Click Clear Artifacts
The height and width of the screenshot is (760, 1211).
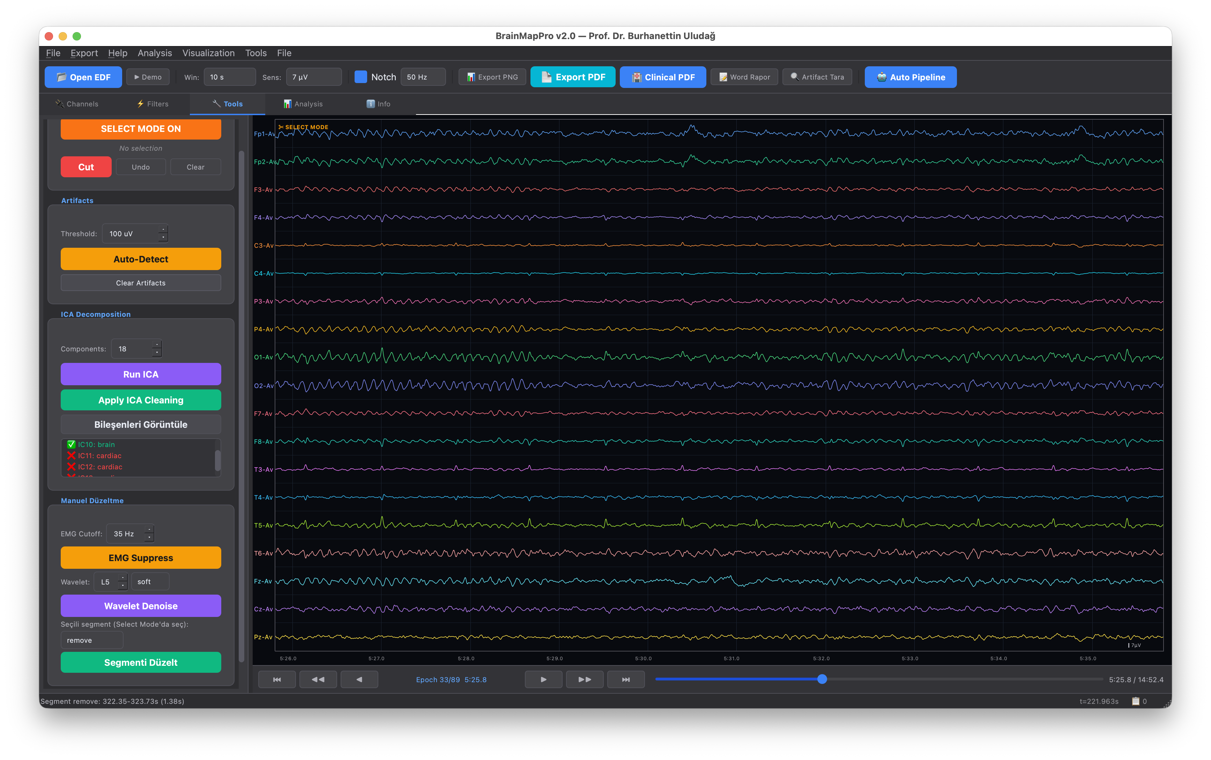(141, 283)
